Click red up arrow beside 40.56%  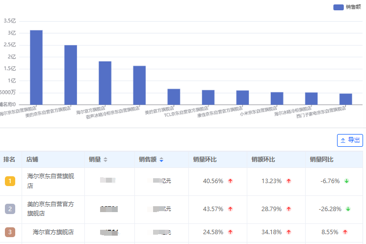pyautogui.click(x=231, y=181)
